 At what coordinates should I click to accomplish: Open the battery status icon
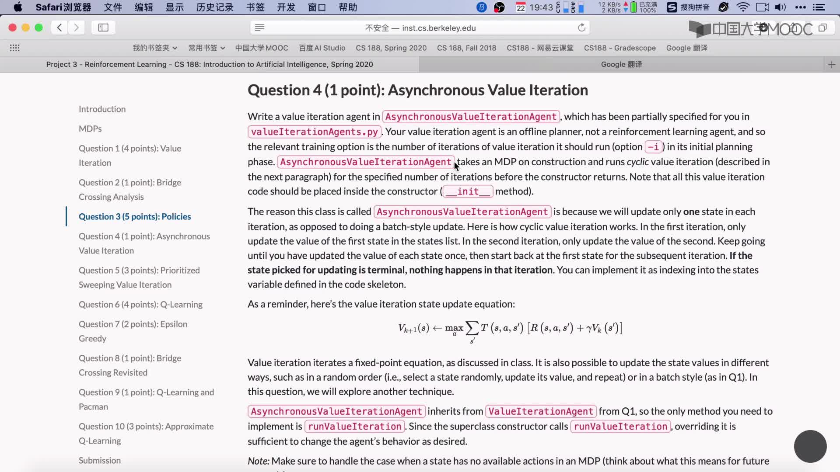tap(633, 7)
